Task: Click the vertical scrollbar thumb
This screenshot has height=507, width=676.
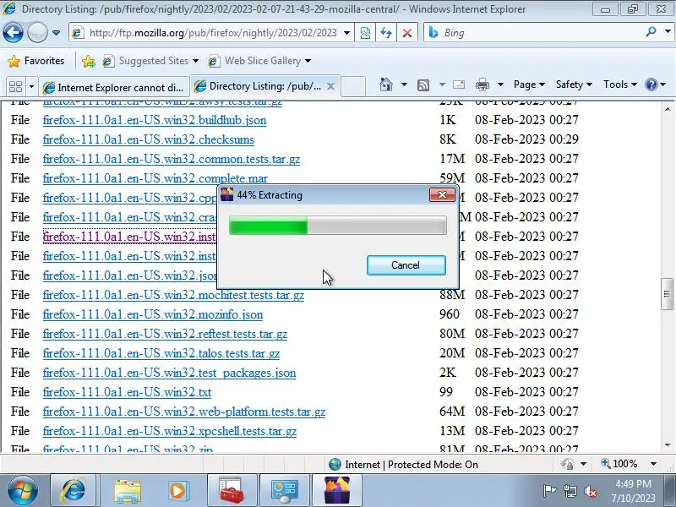Action: click(x=667, y=294)
